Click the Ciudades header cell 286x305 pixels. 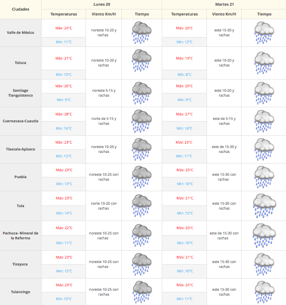click(20, 9)
